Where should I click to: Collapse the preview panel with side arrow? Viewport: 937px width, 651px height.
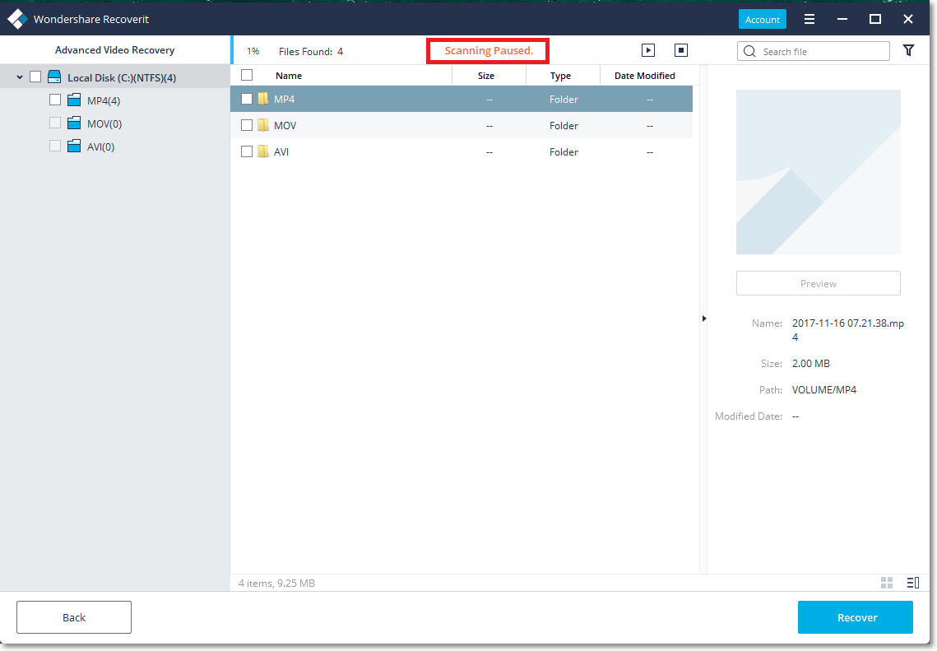pyautogui.click(x=704, y=319)
